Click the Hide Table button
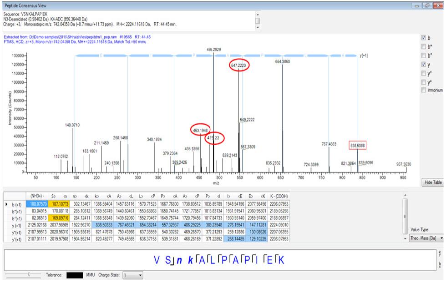The image size is (446, 283). tap(431, 182)
